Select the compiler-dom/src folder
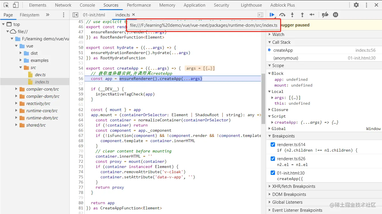 click(x=43, y=96)
